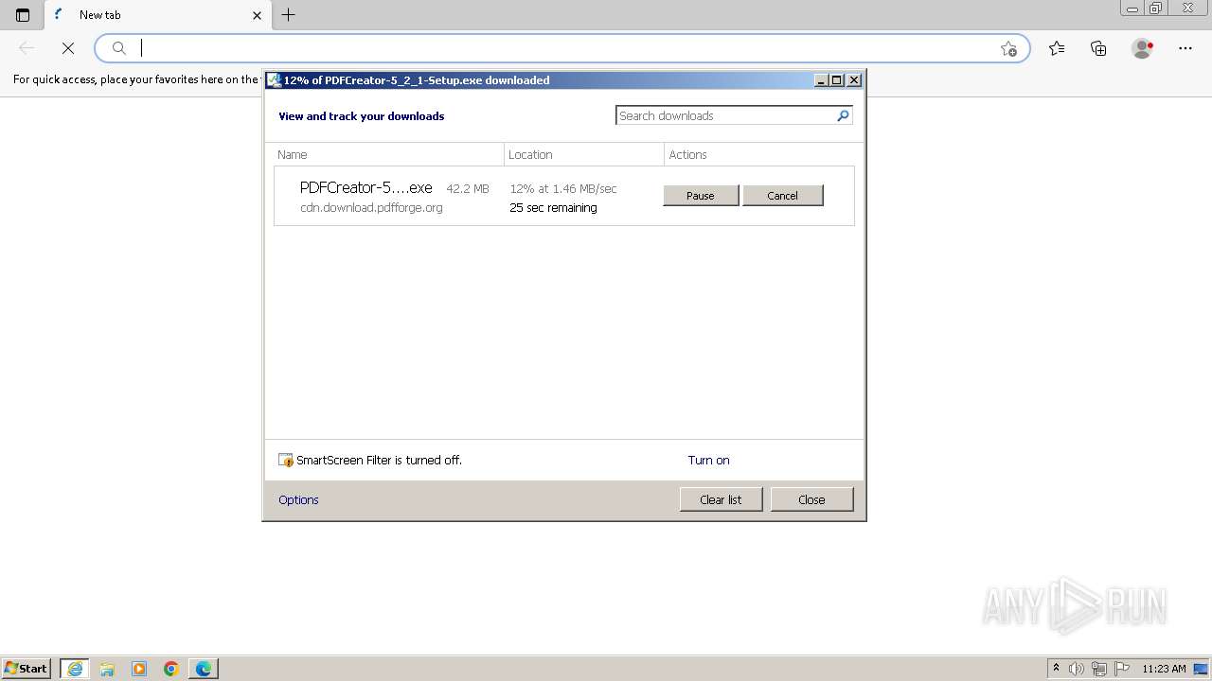Close the New tab tab
1212x681 pixels.
(x=257, y=15)
